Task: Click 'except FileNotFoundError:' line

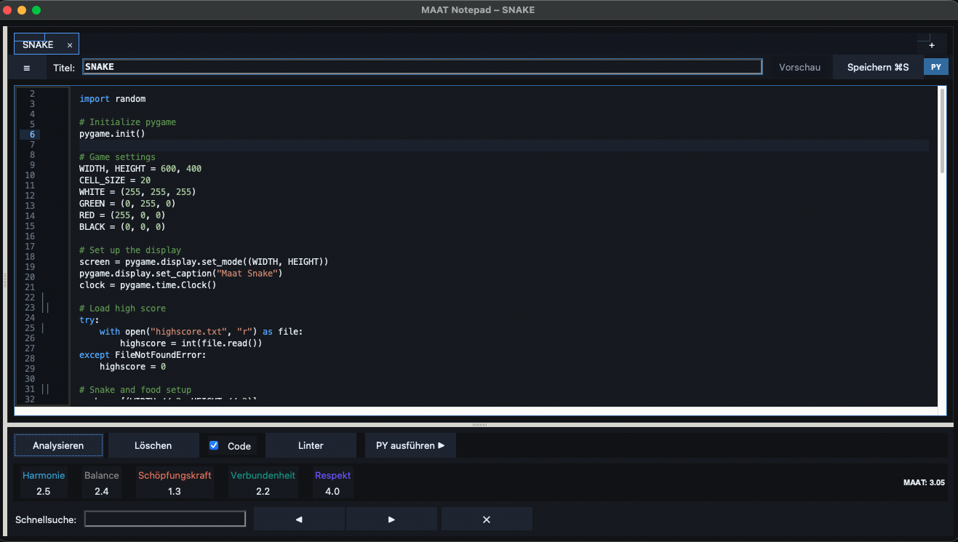Action: (x=143, y=355)
